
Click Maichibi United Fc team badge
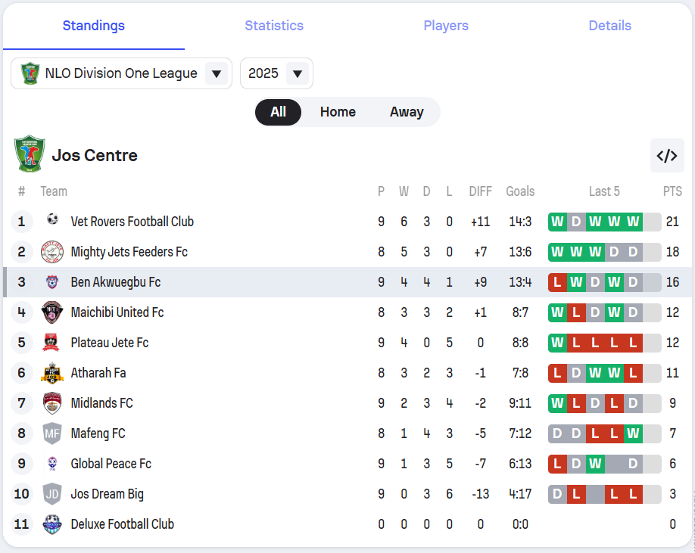(x=52, y=312)
